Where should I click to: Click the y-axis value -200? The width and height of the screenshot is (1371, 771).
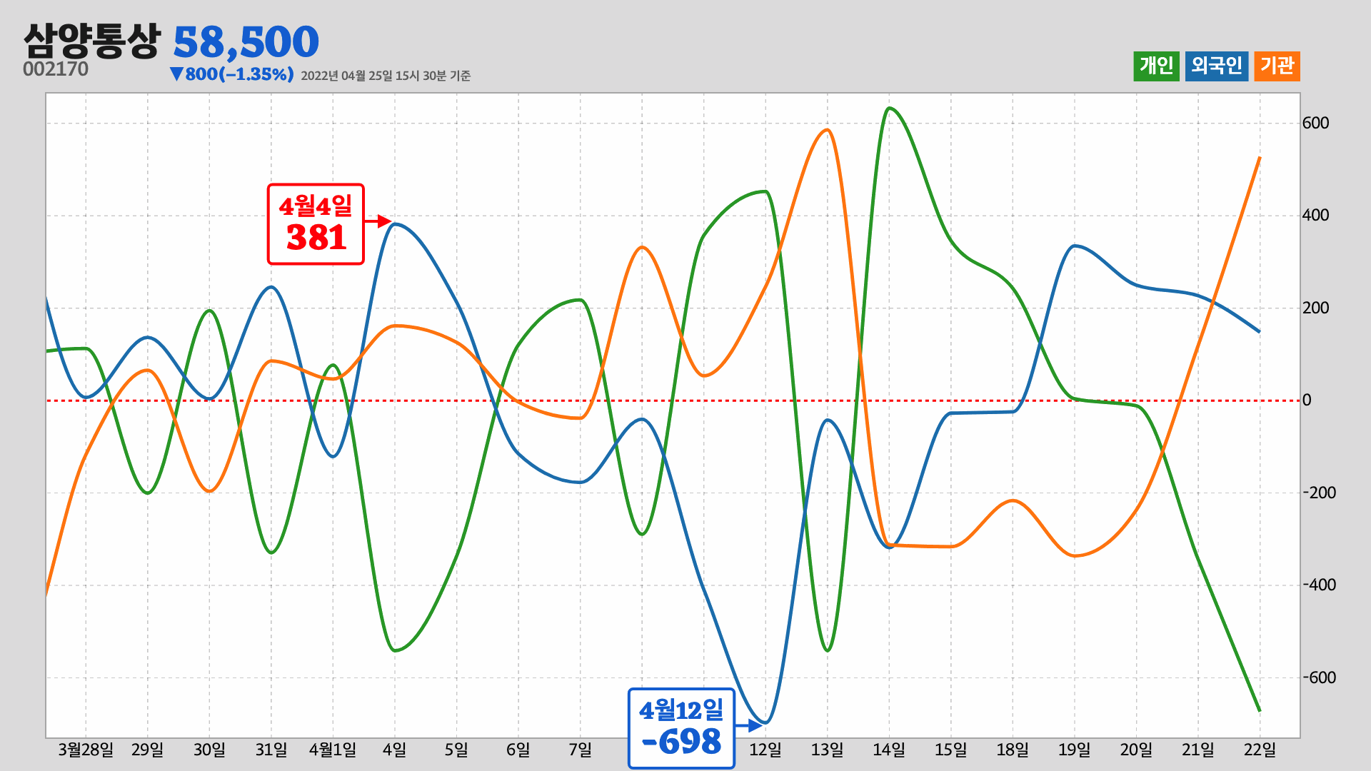point(1319,493)
